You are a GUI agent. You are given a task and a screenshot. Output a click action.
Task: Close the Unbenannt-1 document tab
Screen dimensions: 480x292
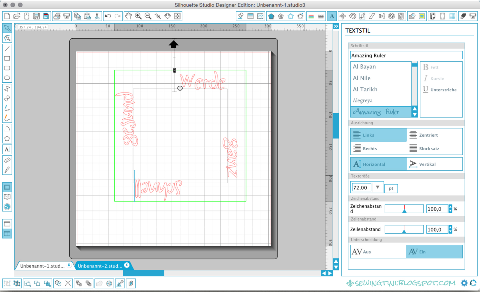69,265
